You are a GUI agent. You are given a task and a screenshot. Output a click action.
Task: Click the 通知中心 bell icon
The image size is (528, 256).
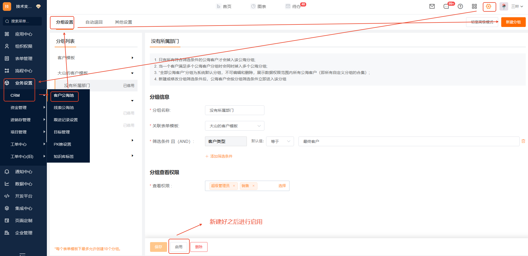pyautogui.click(x=7, y=172)
